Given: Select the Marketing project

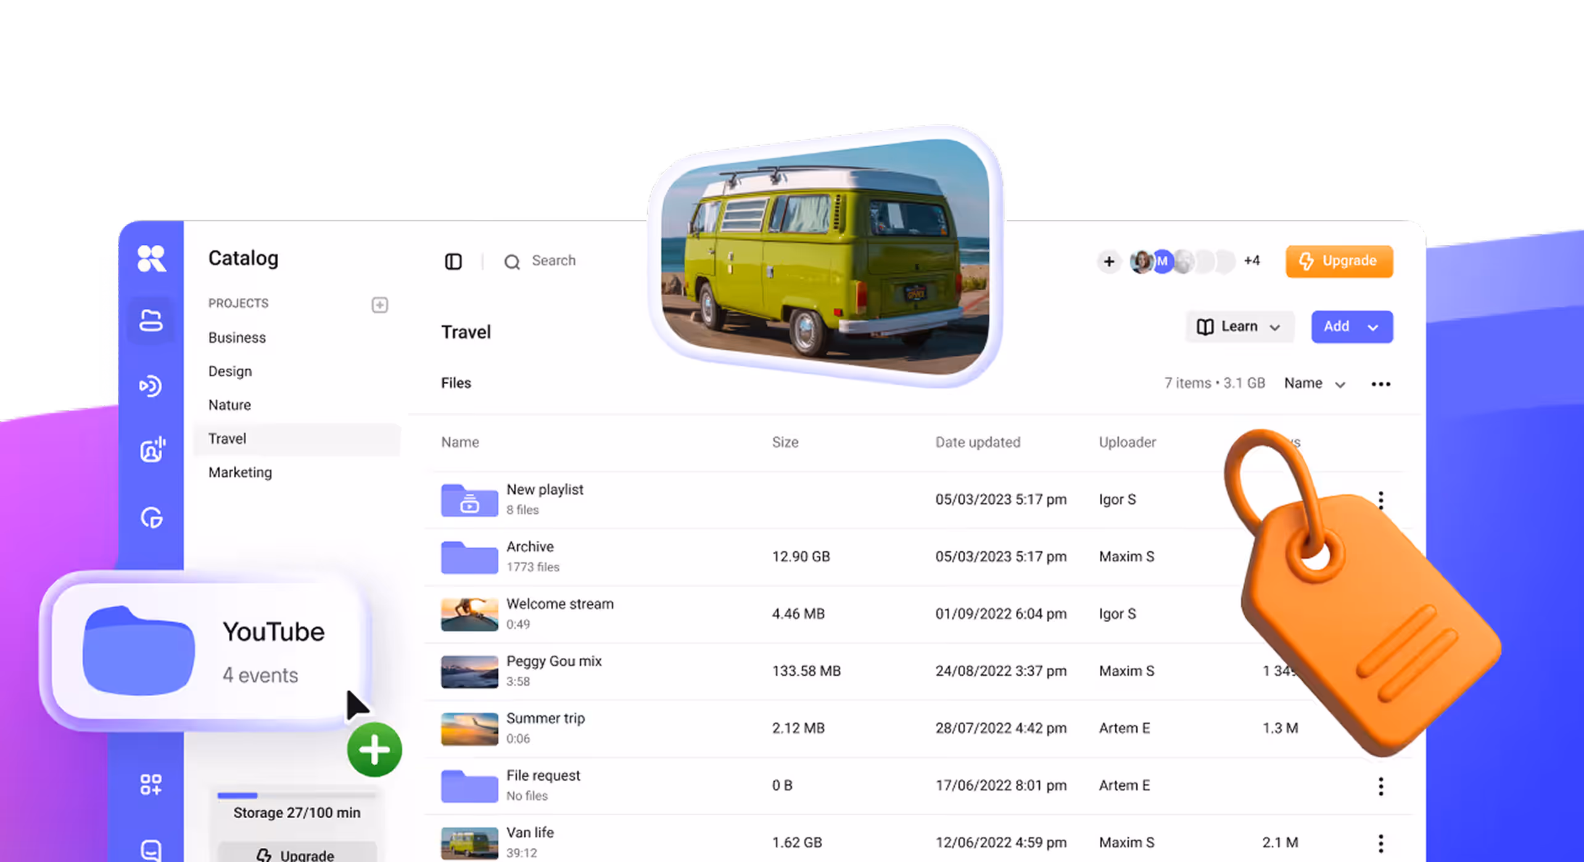Looking at the screenshot, I should pos(240,472).
